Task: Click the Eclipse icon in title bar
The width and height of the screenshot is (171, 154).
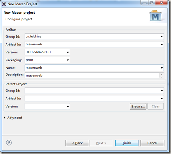Action: coord(4,4)
